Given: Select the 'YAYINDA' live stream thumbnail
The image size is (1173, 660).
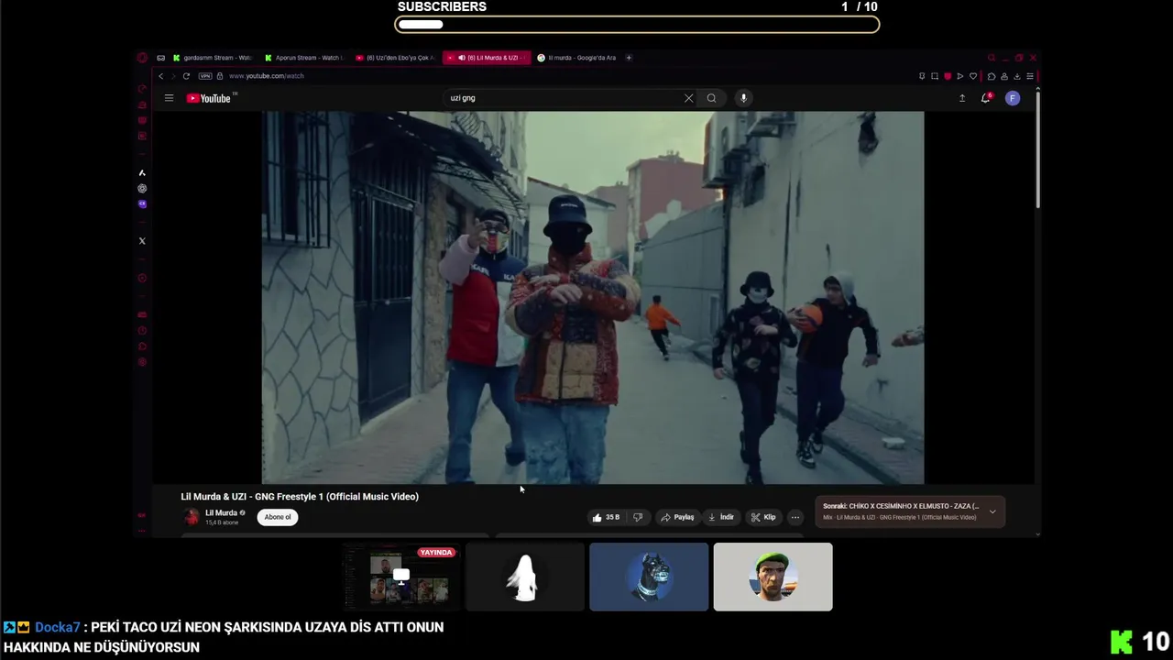Looking at the screenshot, I should tap(400, 577).
